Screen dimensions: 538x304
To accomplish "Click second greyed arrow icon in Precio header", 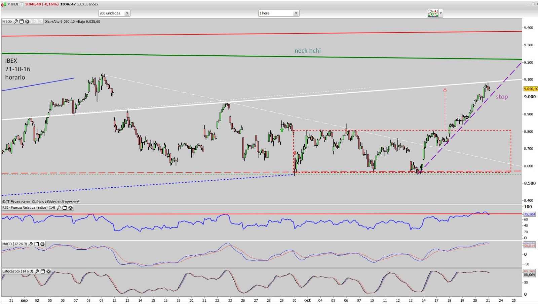I will click(39, 21).
